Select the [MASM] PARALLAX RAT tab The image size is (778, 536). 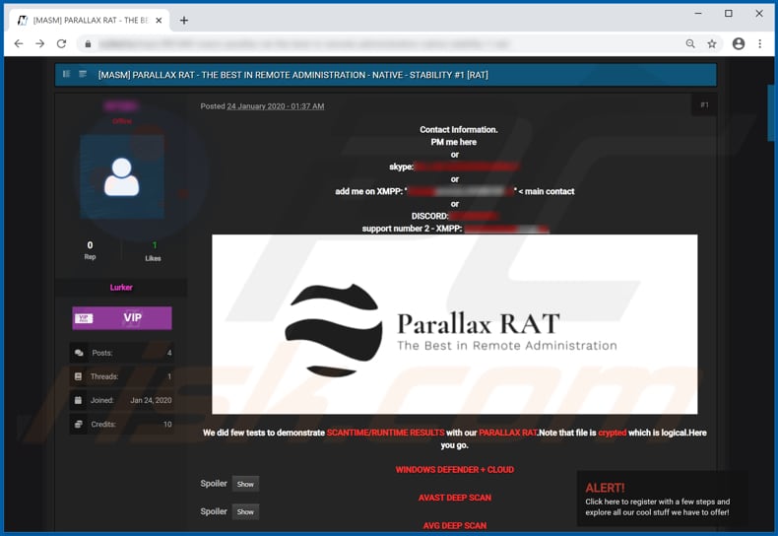click(x=90, y=21)
